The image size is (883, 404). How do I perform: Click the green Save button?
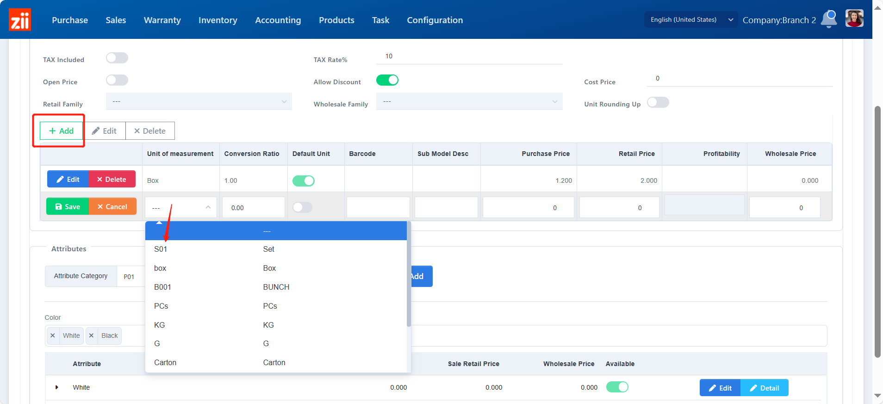[x=68, y=207]
